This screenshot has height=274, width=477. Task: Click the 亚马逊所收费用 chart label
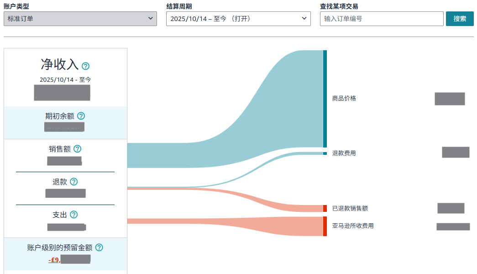point(352,226)
